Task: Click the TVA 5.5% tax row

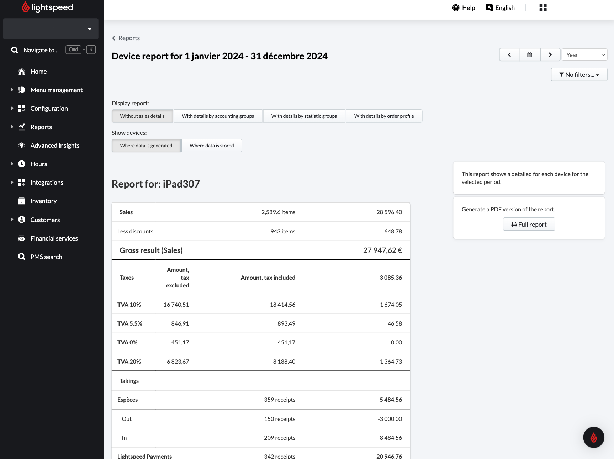Action: (x=261, y=323)
